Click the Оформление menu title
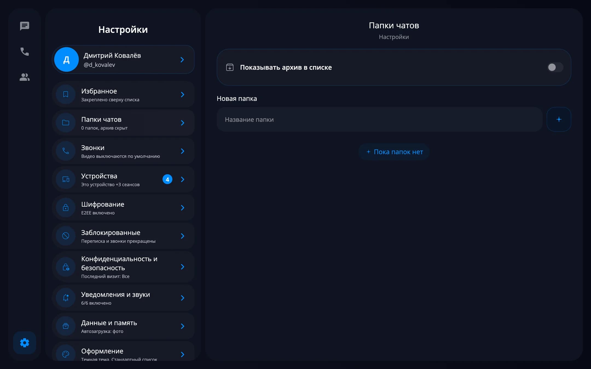Image resolution: width=591 pixels, height=369 pixels. click(102, 351)
